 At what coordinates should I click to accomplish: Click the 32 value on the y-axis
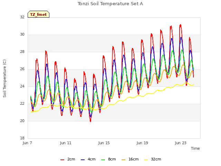click(22, 17)
